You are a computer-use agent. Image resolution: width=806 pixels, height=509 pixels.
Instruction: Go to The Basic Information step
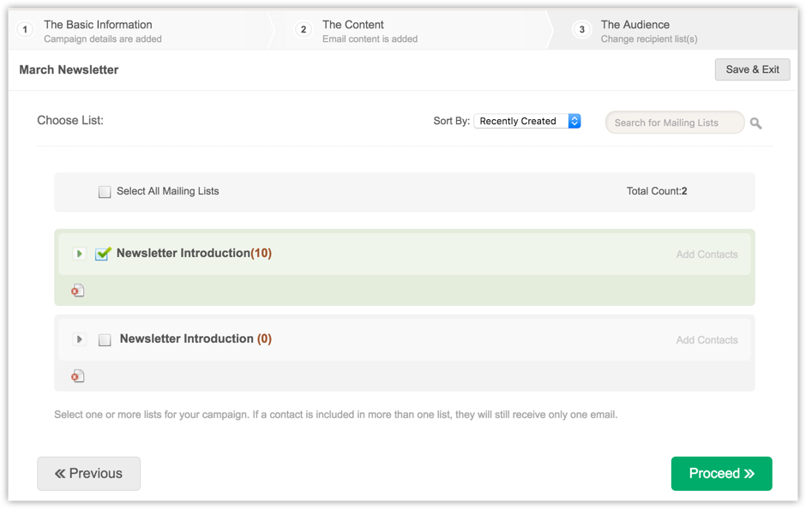[x=98, y=25]
